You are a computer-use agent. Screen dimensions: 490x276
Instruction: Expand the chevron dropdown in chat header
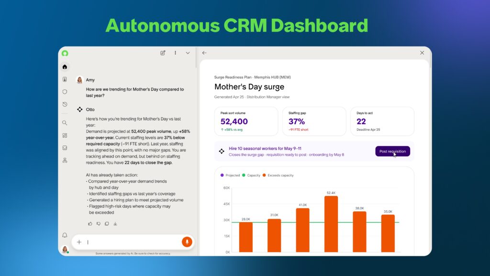tap(188, 53)
